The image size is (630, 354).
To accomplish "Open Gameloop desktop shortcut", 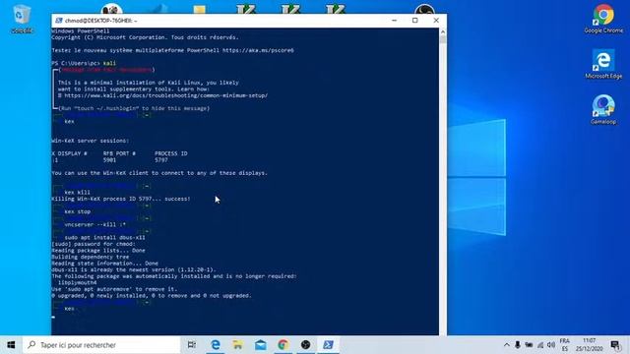I will coord(603,109).
